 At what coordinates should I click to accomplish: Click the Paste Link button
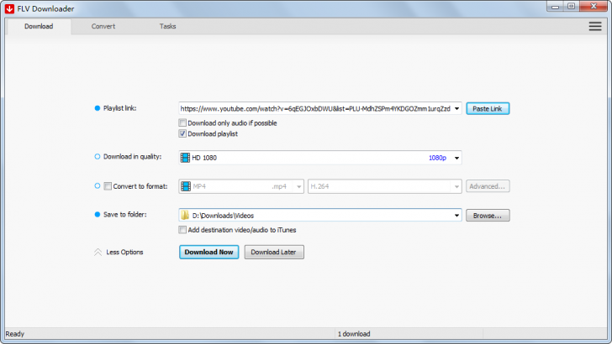[488, 109]
